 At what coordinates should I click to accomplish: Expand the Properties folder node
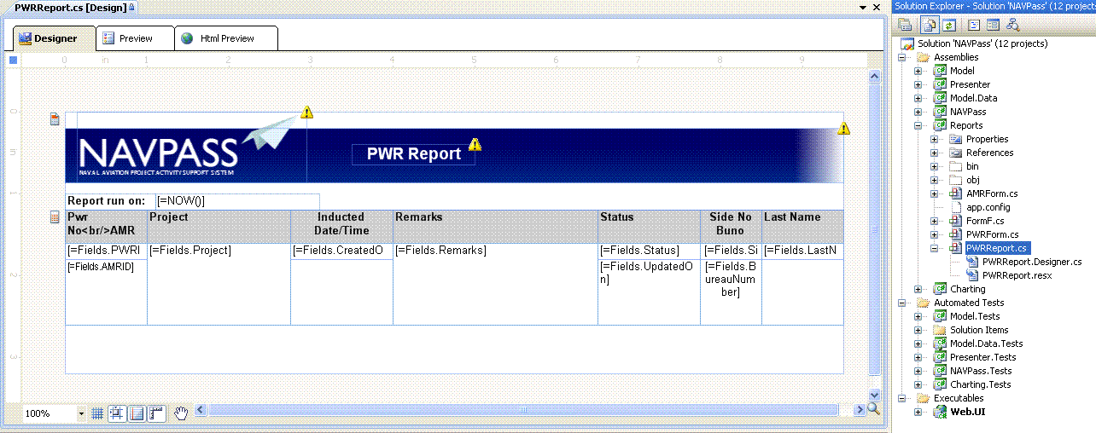(935, 139)
